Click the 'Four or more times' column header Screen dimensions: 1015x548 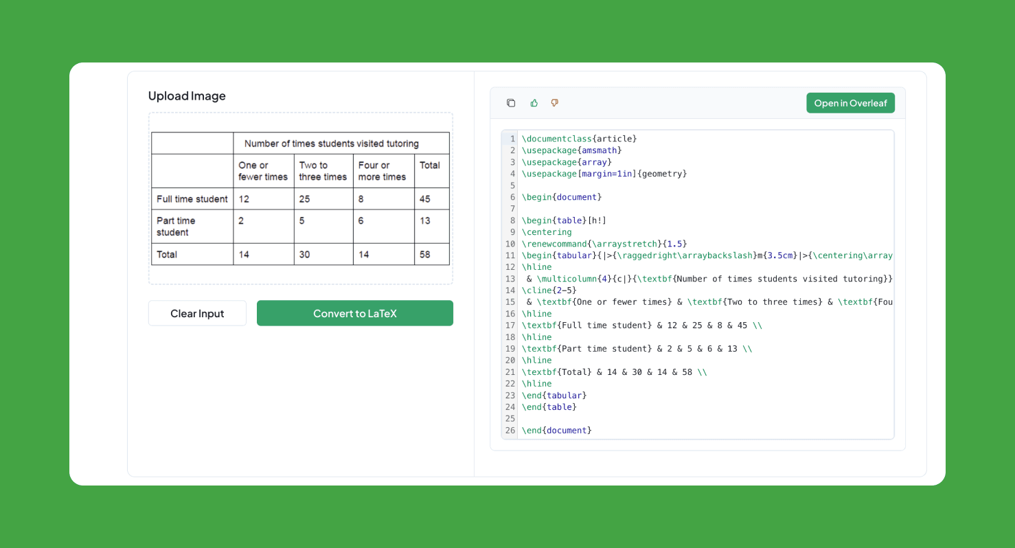[382, 171]
